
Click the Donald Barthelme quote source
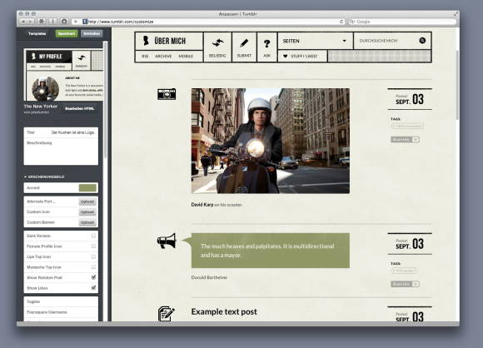tap(209, 277)
